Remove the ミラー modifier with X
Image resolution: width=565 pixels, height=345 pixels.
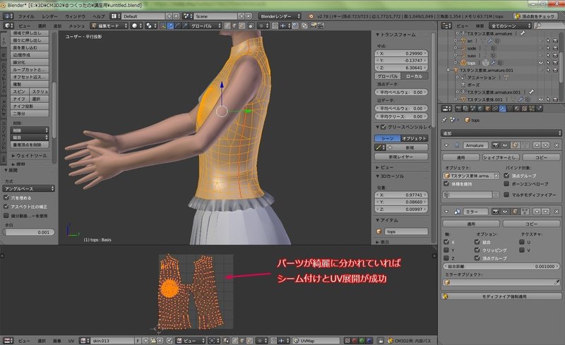tap(557, 212)
